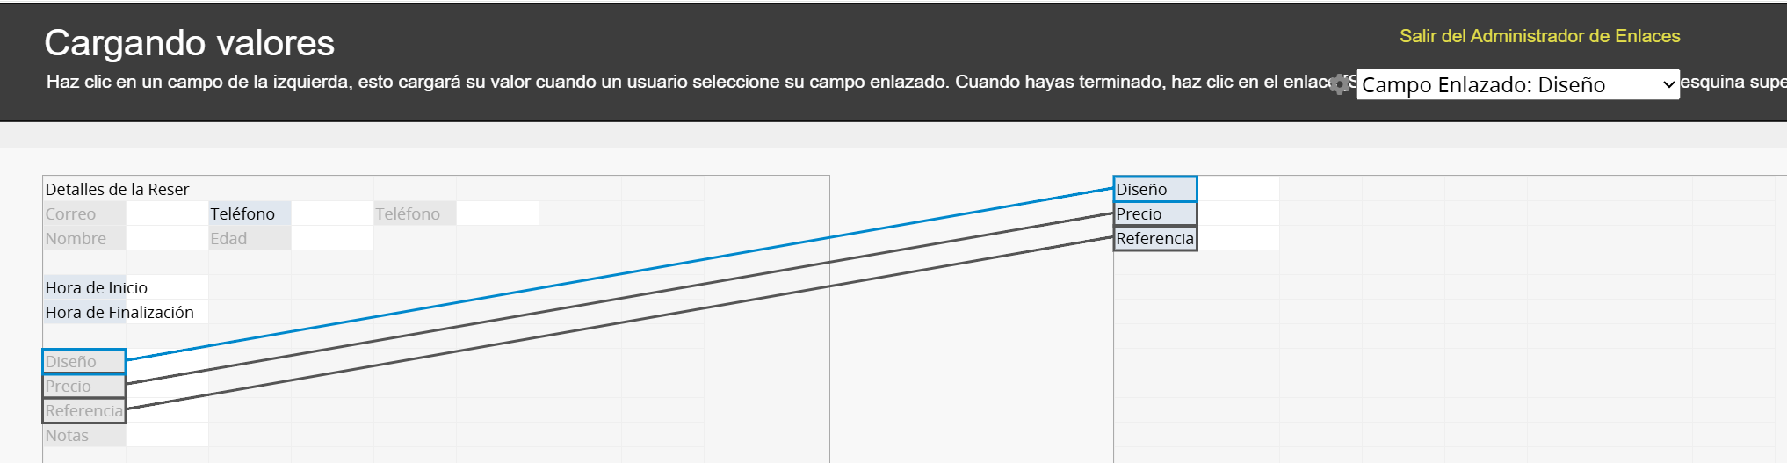The width and height of the screenshot is (1787, 463).
Task: Click the input cell next to Edad
Action: 332,238
